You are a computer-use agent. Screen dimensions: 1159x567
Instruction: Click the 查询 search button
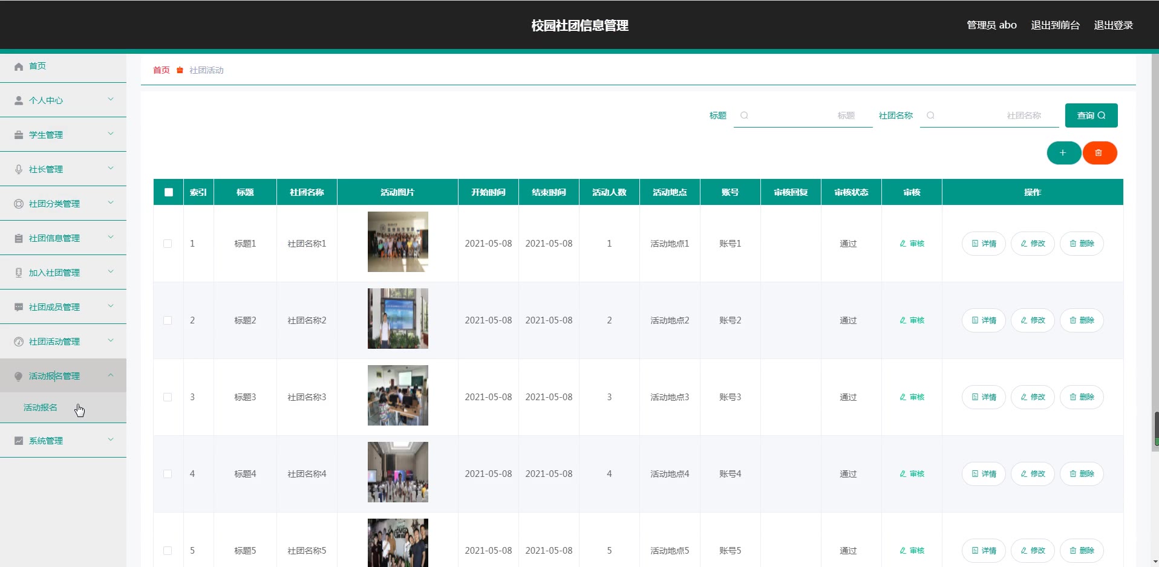tap(1091, 115)
